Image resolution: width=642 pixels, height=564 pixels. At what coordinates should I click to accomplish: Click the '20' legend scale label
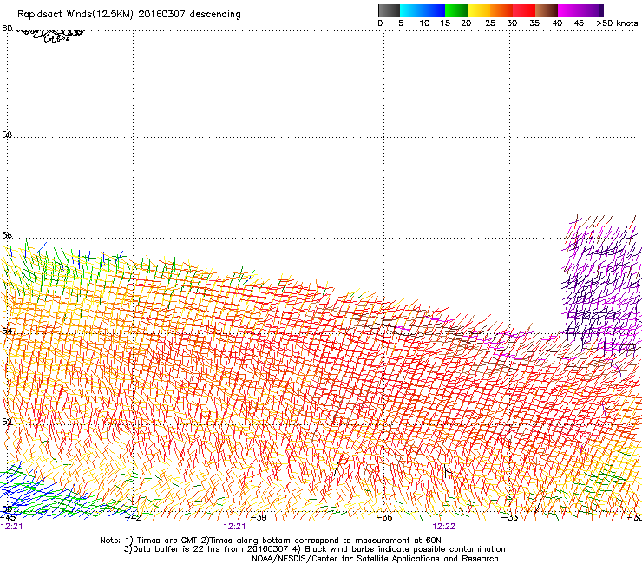point(466,23)
